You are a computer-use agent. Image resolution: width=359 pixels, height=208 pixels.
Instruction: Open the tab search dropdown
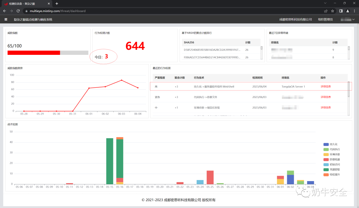[325, 3]
